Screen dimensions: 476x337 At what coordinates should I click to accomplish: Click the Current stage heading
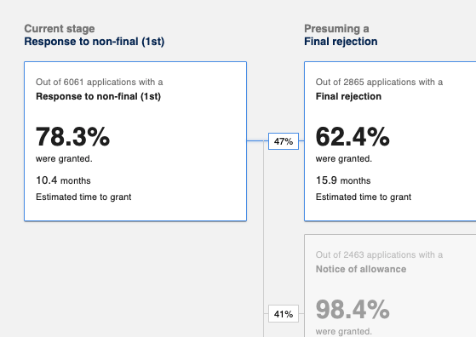point(60,29)
